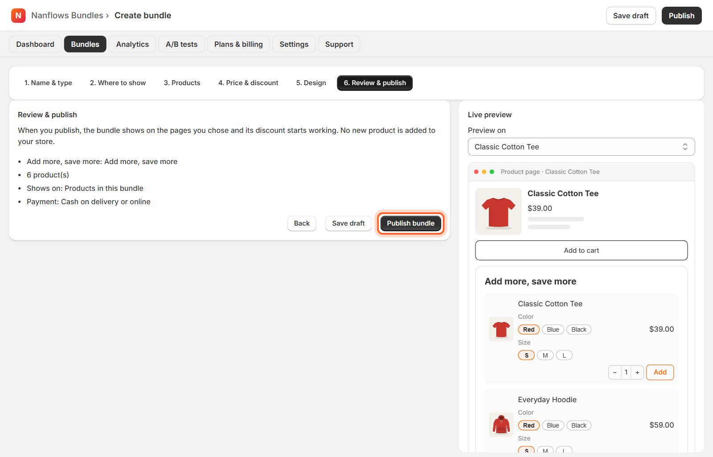
Task: Go to step 1. Name & type
Action: tap(48, 83)
